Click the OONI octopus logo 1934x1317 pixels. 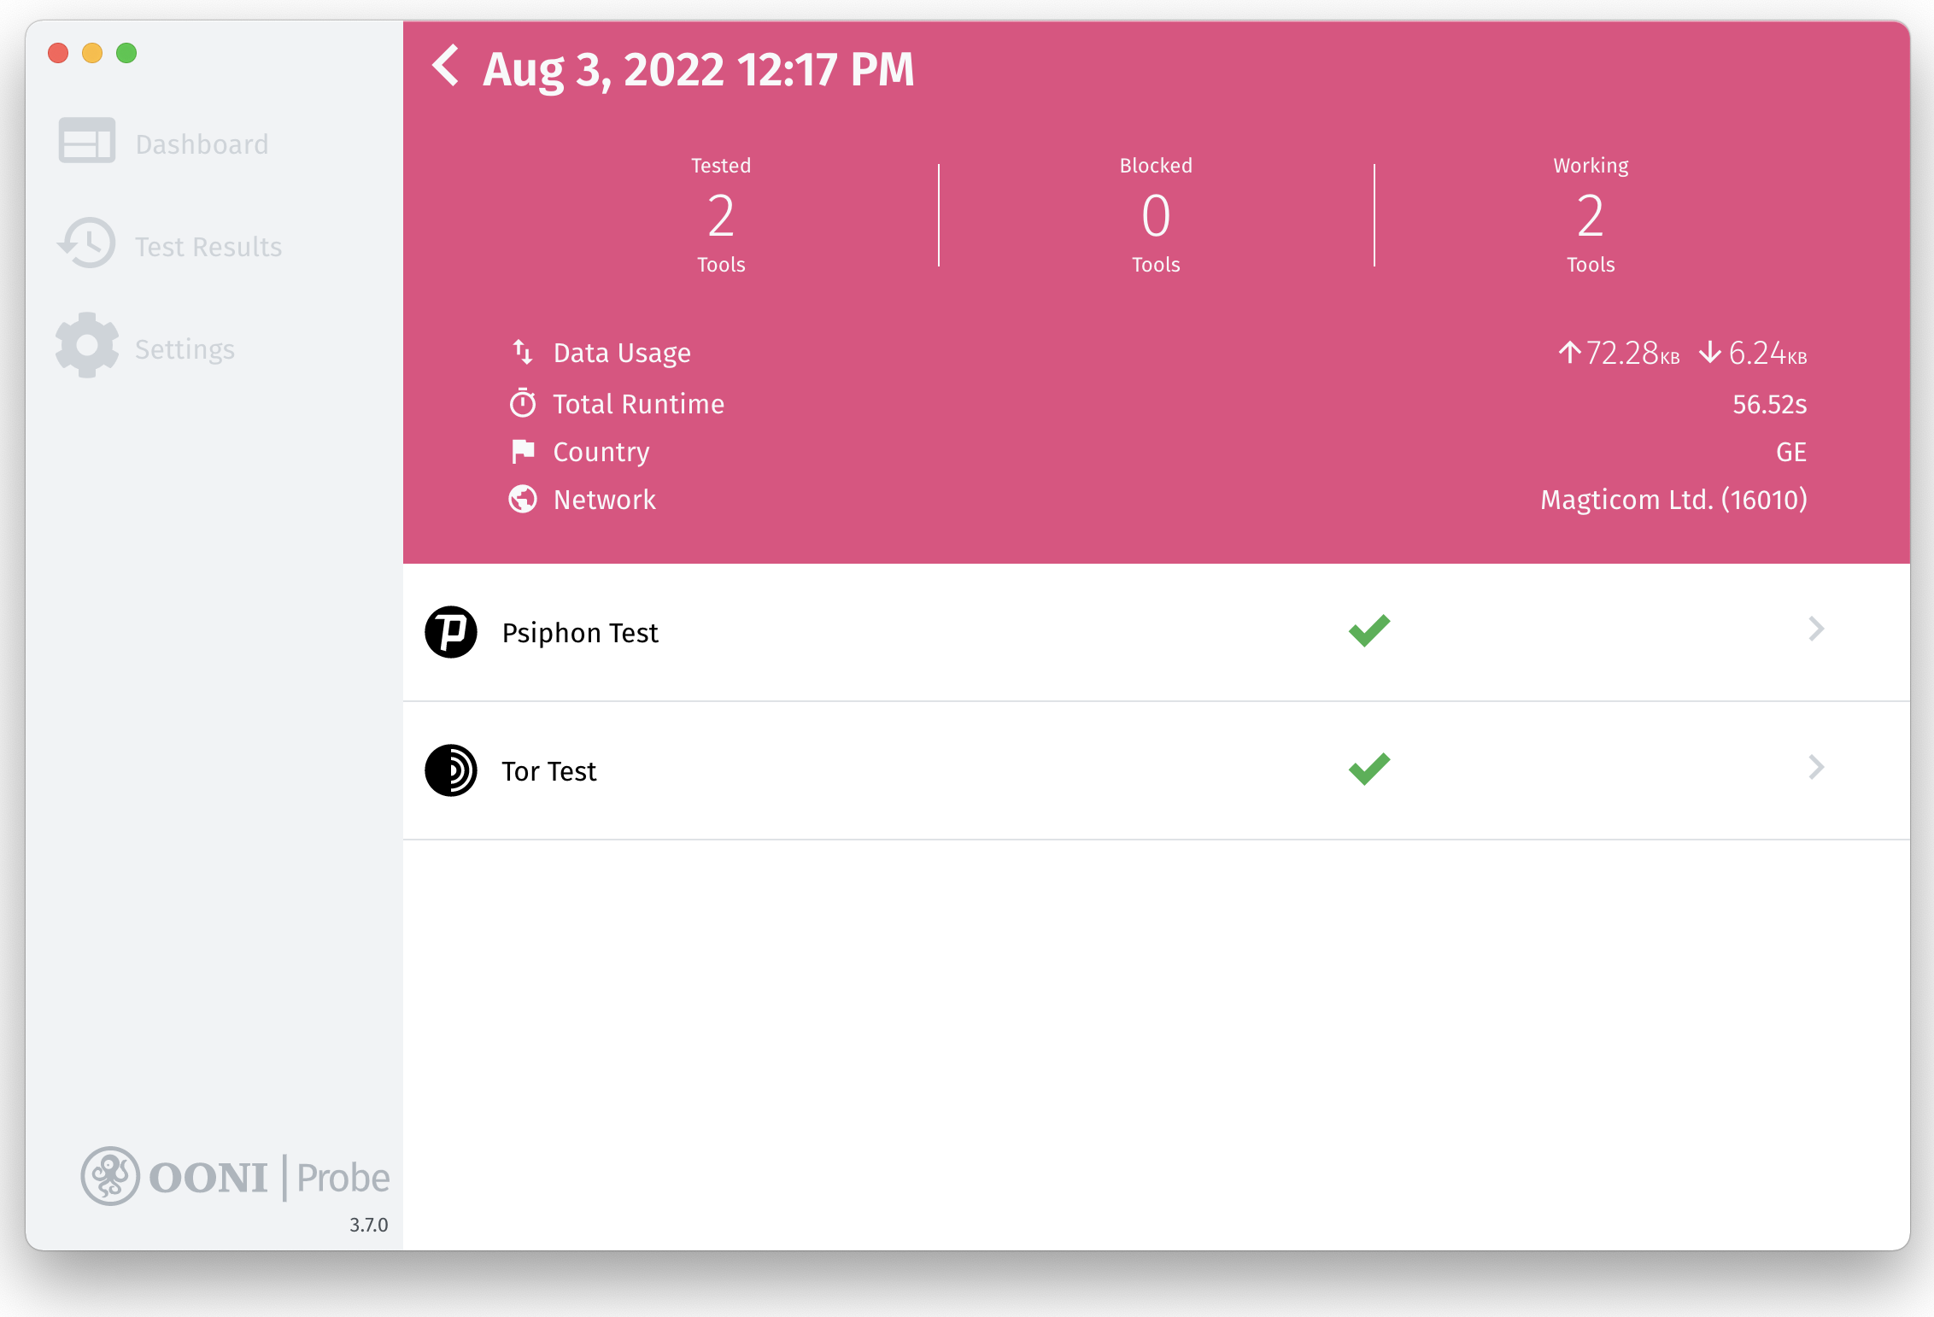tap(110, 1176)
